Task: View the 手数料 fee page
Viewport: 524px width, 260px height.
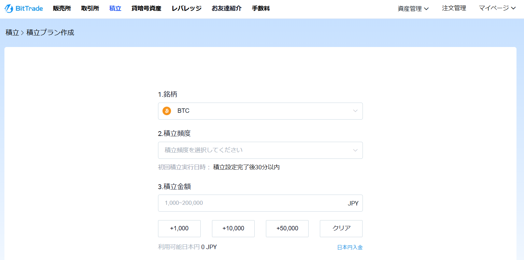Action: tap(260, 8)
